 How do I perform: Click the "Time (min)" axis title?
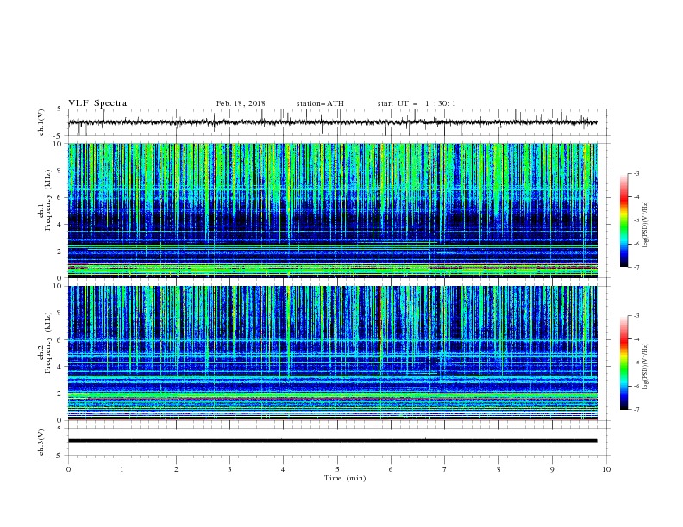(345, 478)
